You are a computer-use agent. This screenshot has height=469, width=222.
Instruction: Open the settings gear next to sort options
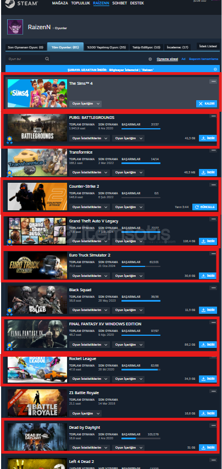click(x=150, y=59)
